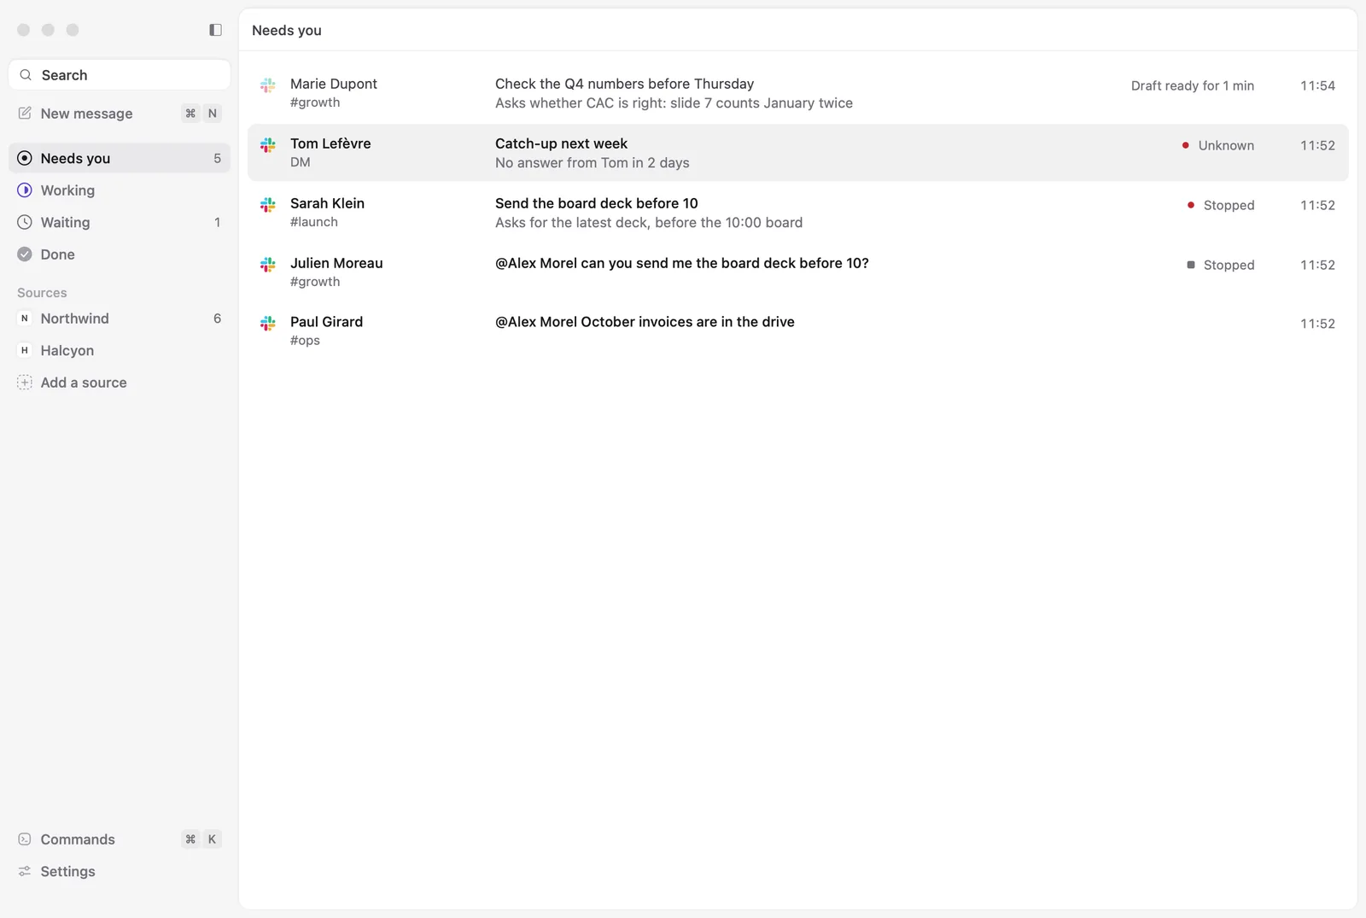Click Slack icon beside Sarah Klein
1366x918 pixels.
click(x=268, y=205)
